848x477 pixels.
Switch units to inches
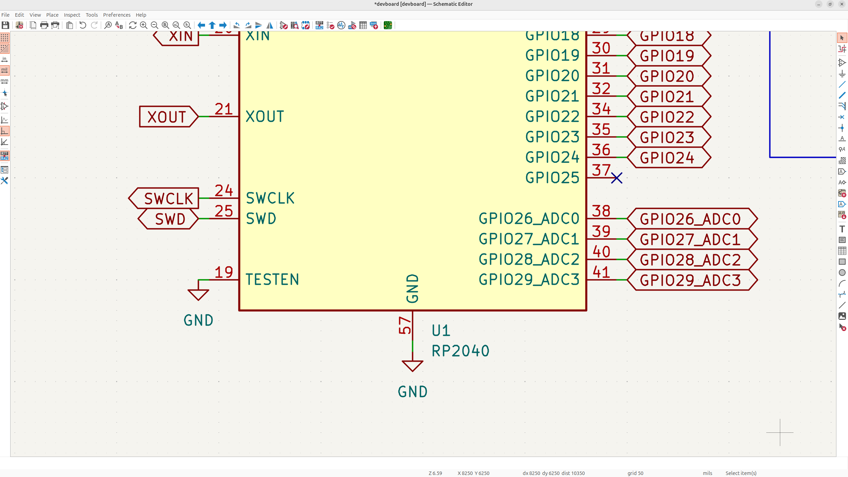5,60
